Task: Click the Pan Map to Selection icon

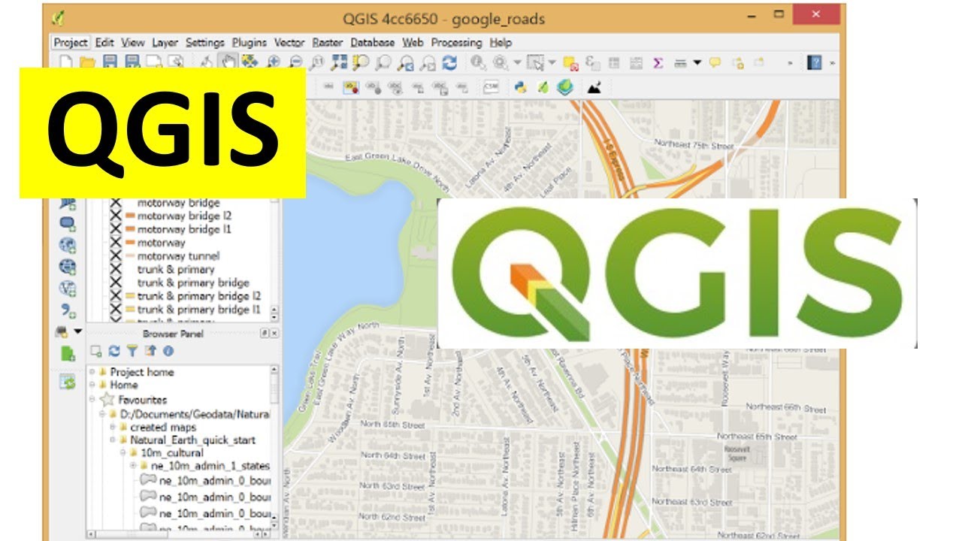Action: pos(249,62)
